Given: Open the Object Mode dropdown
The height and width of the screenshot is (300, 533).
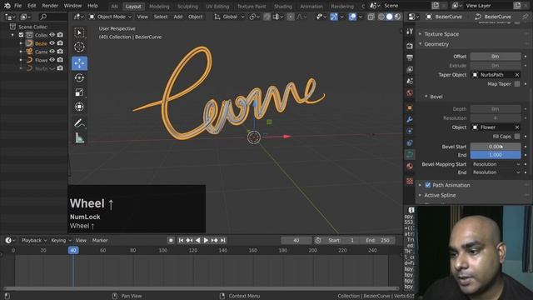Looking at the screenshot, I should [110, 17].
